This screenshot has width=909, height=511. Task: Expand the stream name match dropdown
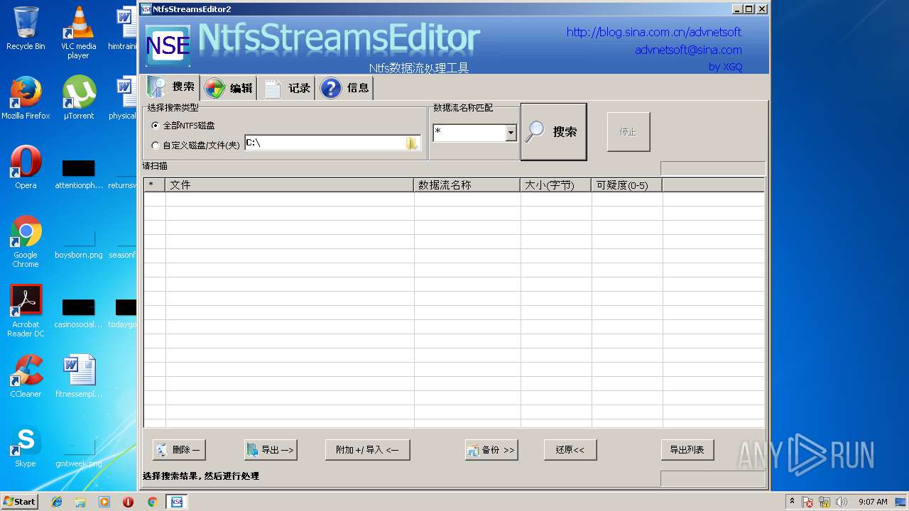(511, 133)
